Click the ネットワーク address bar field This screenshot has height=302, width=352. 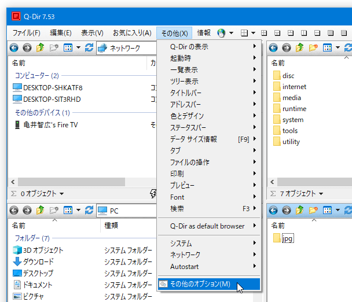click(126, 48)
